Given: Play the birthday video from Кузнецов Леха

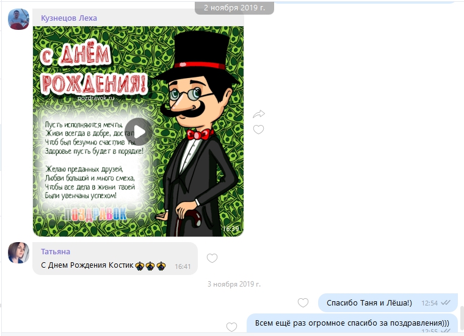Looking at the screenshot, I should click(x=139, y=132).
